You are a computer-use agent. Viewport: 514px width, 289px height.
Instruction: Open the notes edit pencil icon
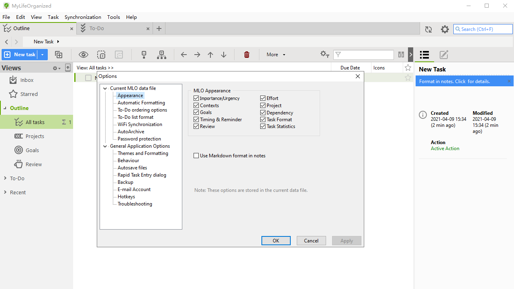[443, 55]
